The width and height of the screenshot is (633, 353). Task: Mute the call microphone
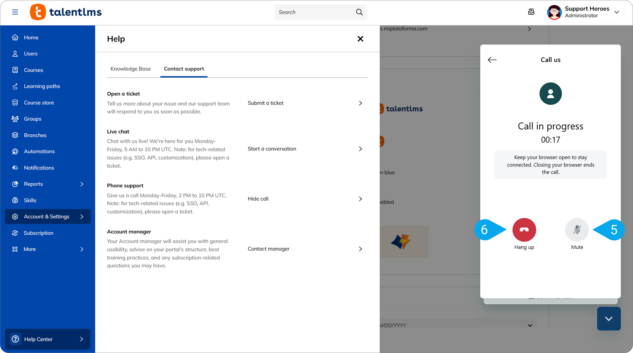[x=577, y=230]
